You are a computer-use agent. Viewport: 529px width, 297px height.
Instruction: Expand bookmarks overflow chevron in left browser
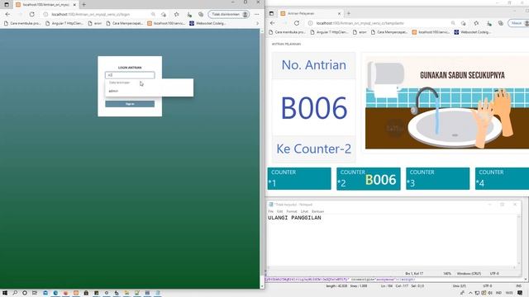point(257,23)
